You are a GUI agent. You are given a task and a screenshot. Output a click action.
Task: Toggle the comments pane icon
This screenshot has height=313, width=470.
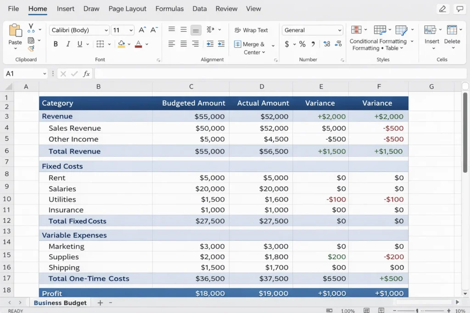click(460, 9)
